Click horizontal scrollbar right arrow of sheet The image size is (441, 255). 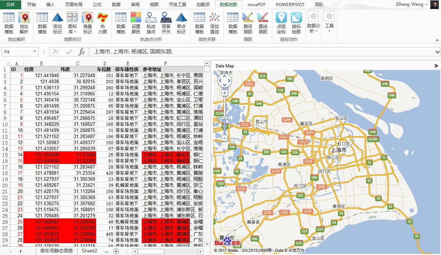coord(201,251)
